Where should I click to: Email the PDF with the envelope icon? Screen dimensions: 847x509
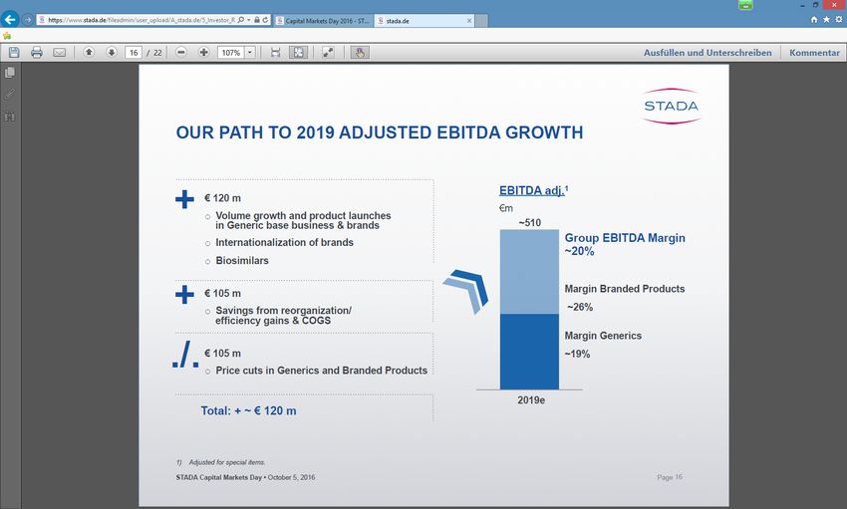tap(60, 53)
